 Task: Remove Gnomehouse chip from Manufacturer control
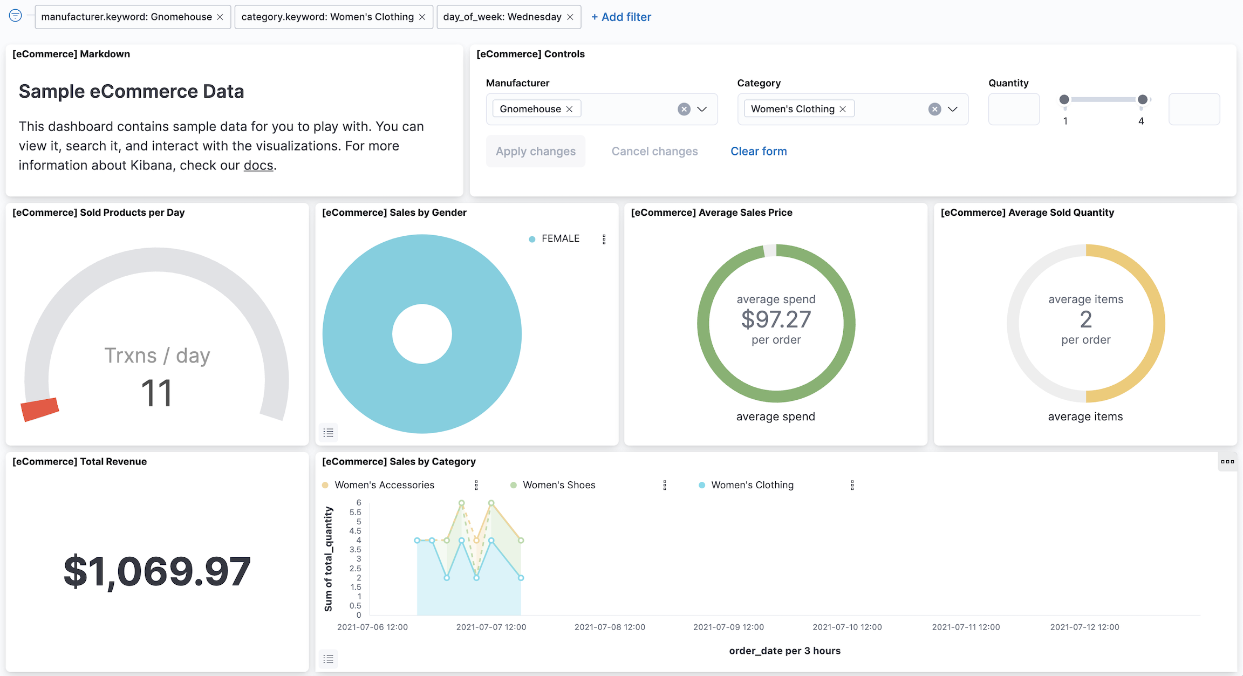570,109
